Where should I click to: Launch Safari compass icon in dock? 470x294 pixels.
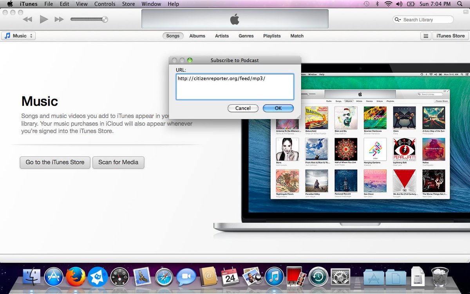[x=164, y=278]
